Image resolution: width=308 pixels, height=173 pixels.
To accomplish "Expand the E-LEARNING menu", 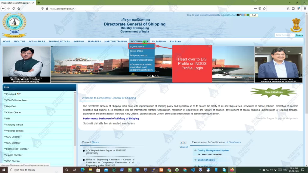I will pyautogui.click(x=159, y=41).
